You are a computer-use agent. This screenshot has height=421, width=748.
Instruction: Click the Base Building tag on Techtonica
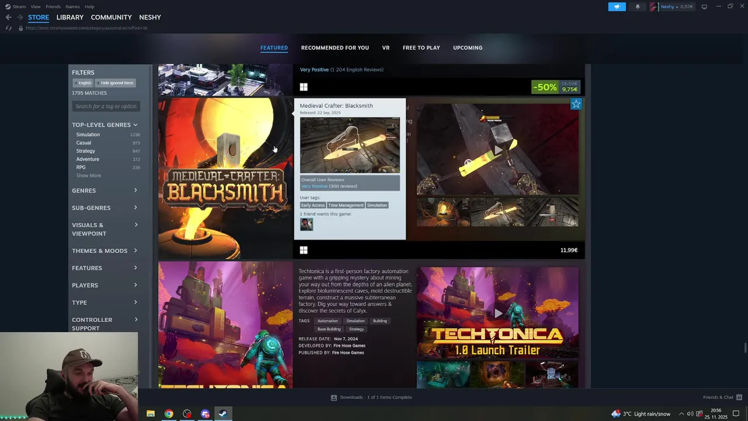pos(329,329)
